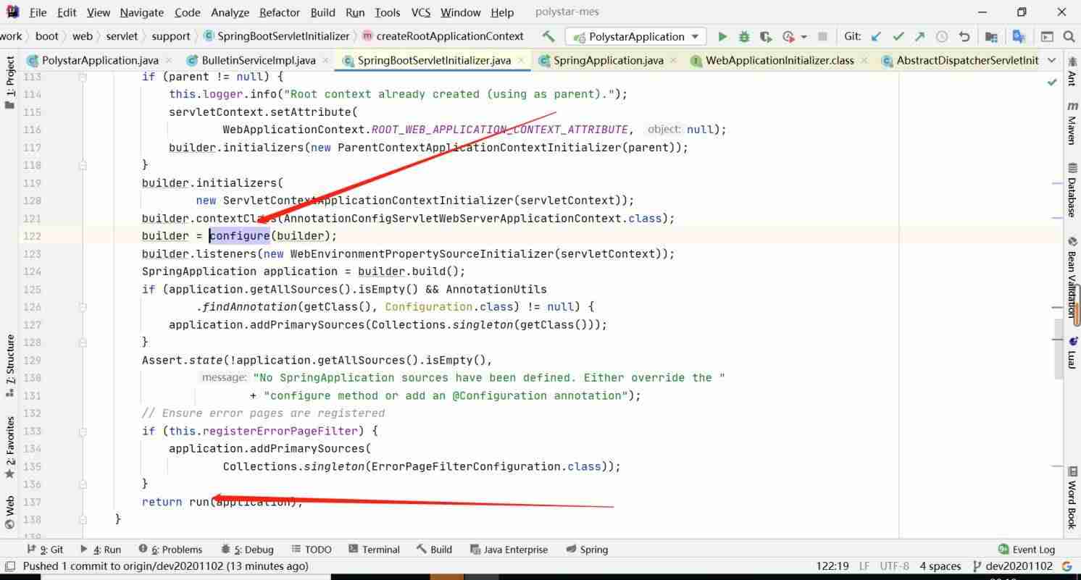1081x580 pixels.
Task: Open the Problems tool window
Action: click(x=170, y=549)
